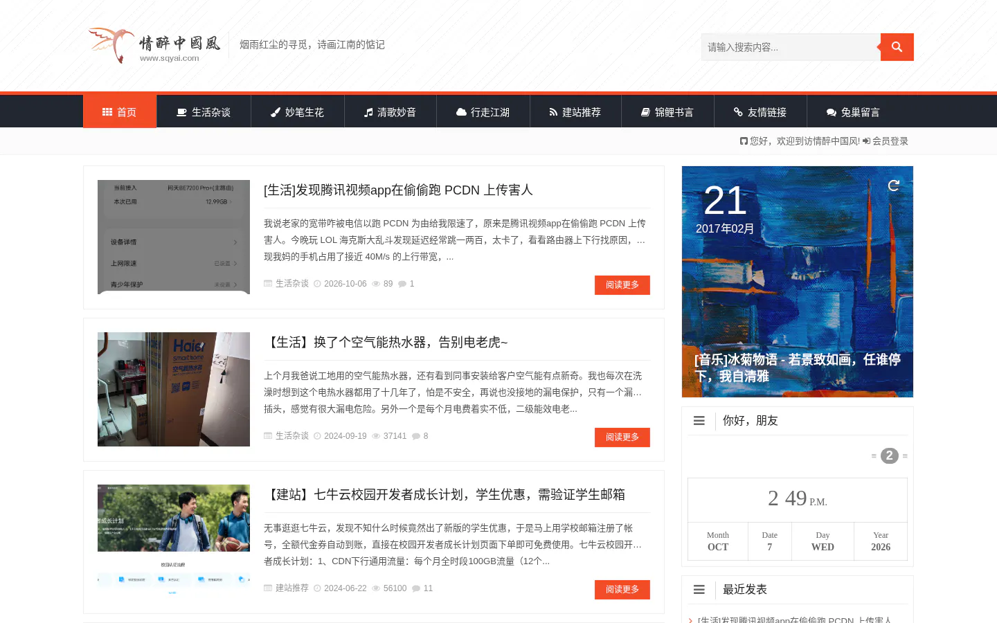Click the grey badge showing number 2

click(890, 455)
